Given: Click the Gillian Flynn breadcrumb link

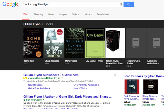Looking at the screenshot, I should pyautogui.click(x=32, y=24).
